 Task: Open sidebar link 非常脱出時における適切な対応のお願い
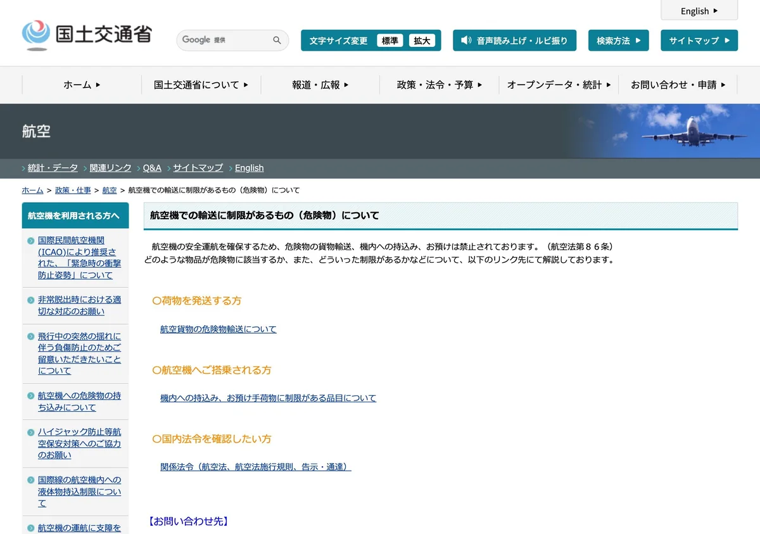80,305
